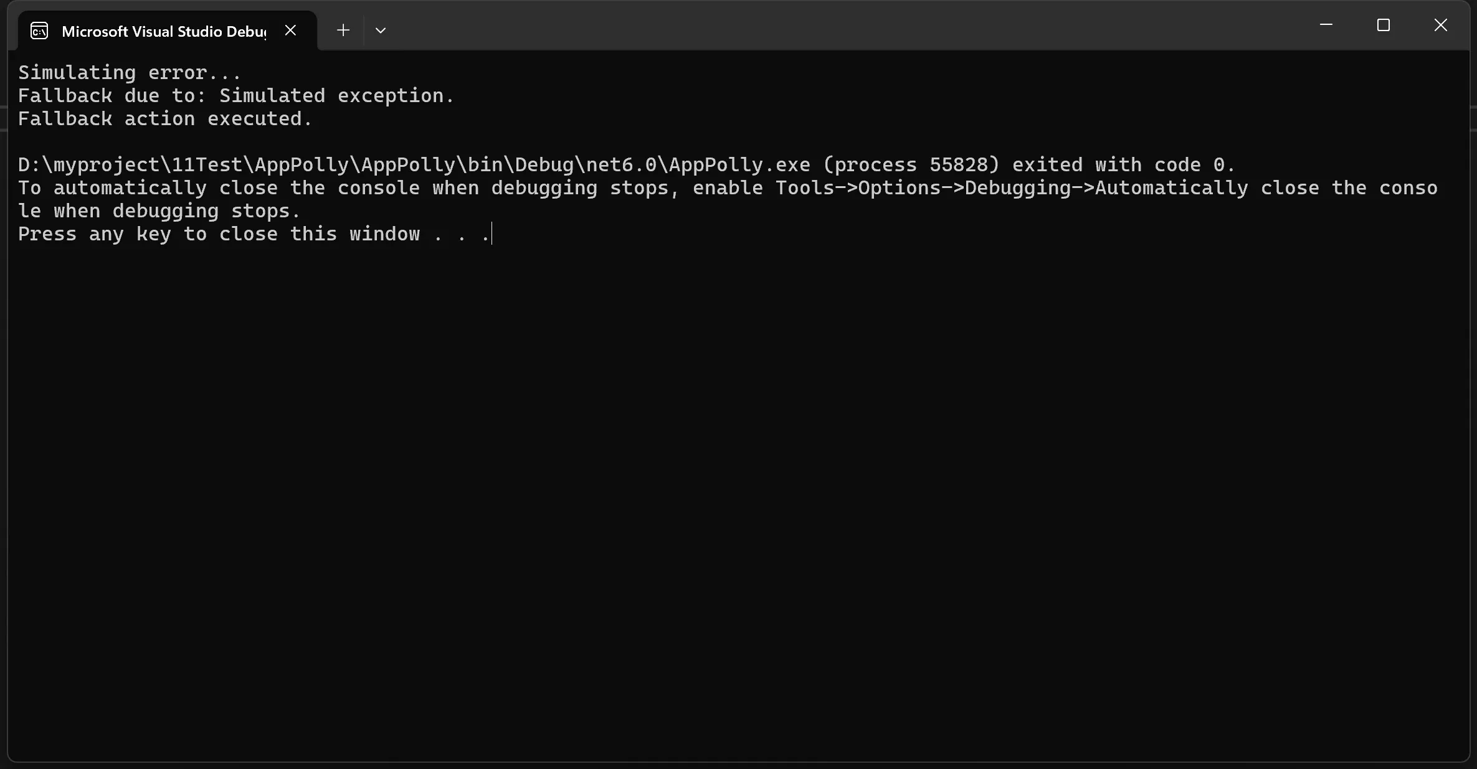The width and height of the screenshot is (1477, 769).
Task: Close the Microsoft Visual Studio Debug tab
Action: [290, 30]
